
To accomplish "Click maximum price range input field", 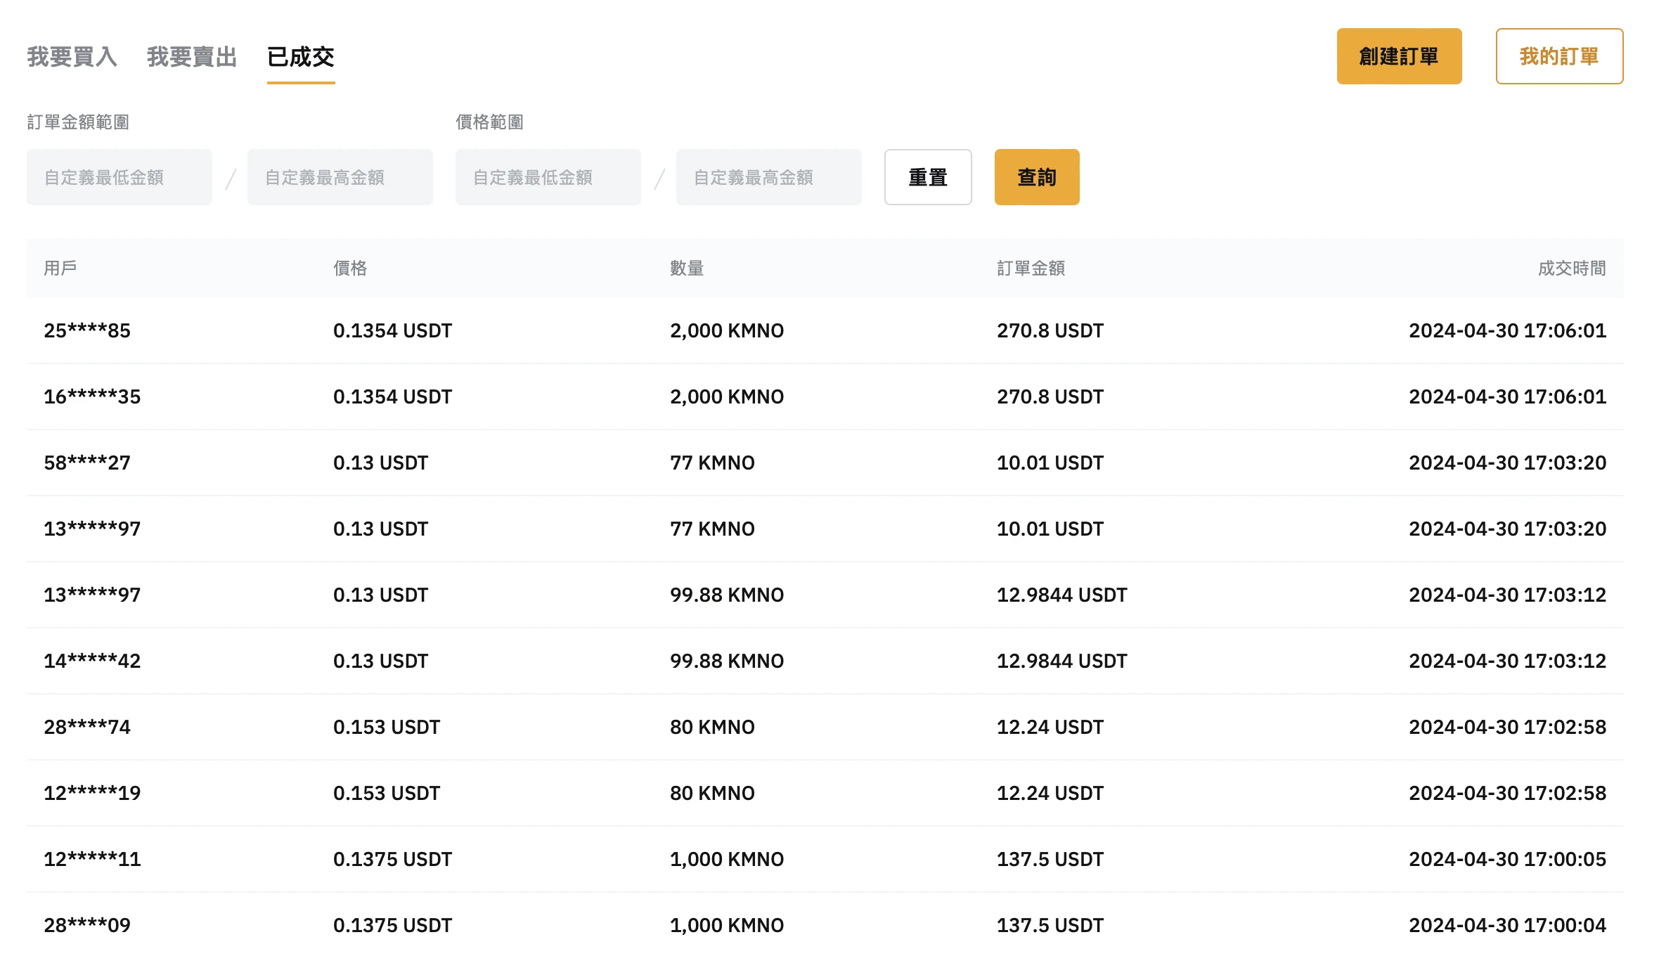I will pyautogui.click(x=768, y=177).
